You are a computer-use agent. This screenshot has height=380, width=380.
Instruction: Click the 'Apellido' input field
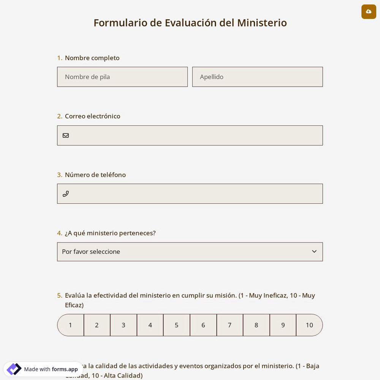pyautogui.click(x=258, y=77)
